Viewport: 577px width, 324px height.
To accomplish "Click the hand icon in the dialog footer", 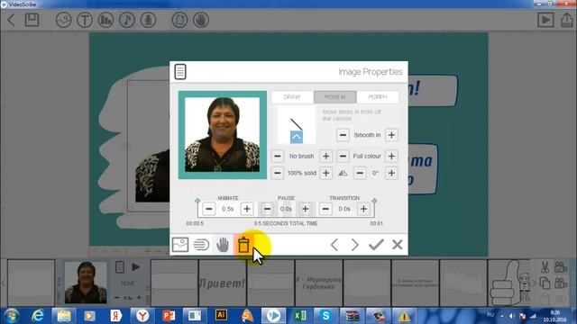I will coord(223,245).
